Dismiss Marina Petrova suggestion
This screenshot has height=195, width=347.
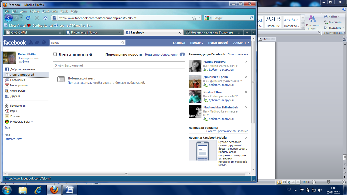[246, 62]
